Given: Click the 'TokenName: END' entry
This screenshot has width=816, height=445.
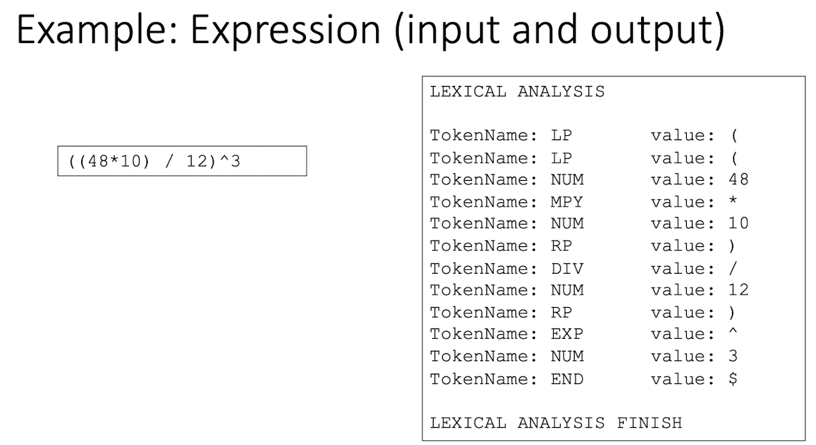Looking at the screenshot, I should [507, 379].
